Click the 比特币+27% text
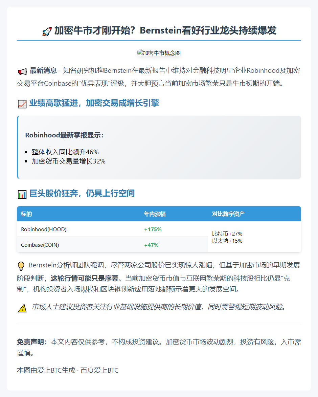Screen dimensions: 318x397 pyautogui.click(x=227, y=234)
